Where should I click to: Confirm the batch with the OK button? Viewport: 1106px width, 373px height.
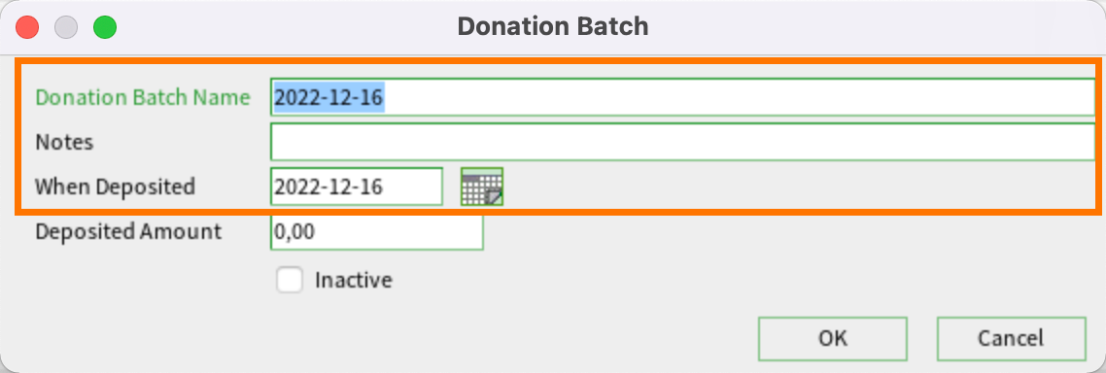(x=833, y=338)
